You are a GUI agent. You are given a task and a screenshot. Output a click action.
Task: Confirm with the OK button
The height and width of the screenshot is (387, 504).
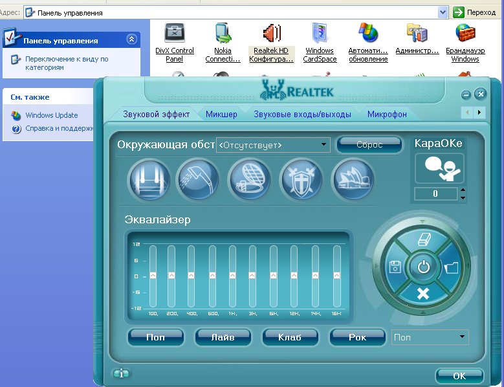tap(459, 376)
